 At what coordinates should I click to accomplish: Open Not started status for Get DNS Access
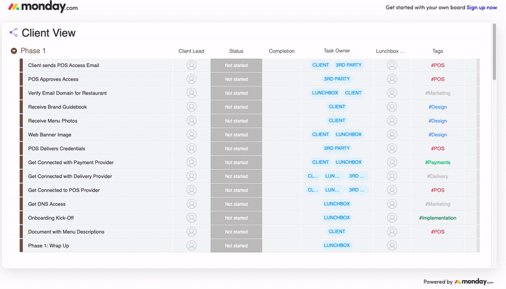(236, 204)
